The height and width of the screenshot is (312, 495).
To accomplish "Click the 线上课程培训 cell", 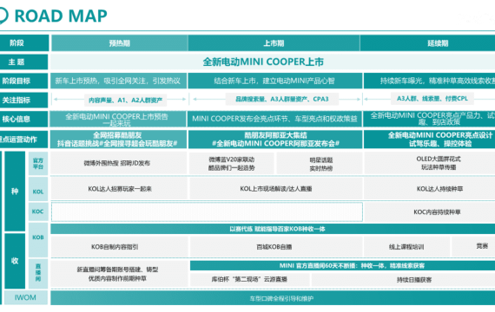I will 406,247.
